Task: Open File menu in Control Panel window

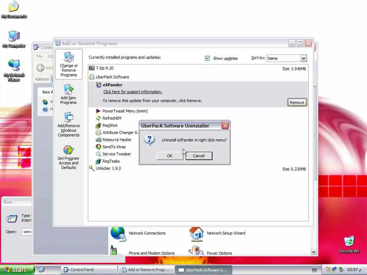Action: click(x=39, y=56)
